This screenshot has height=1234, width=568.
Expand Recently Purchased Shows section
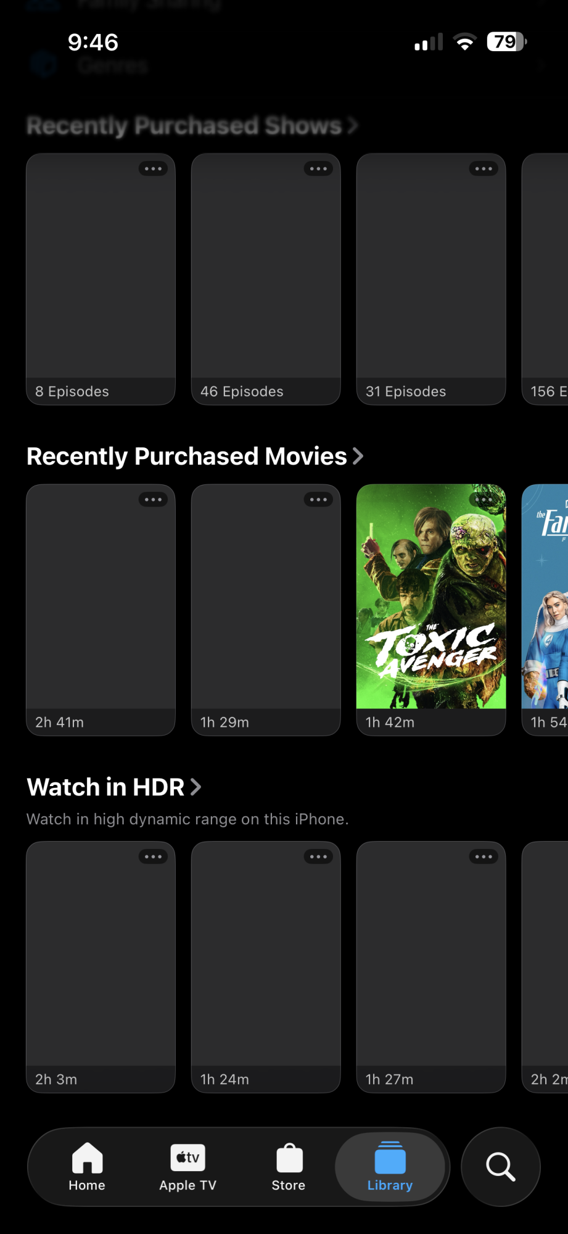[192, 126]
